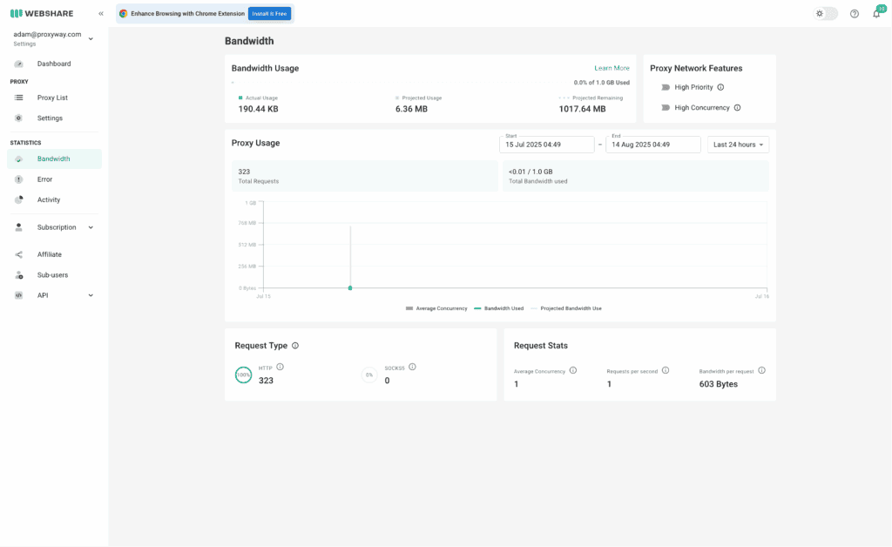Click the Install It Free button
This screenshot has height=547, width=892.
click(269, 14)
